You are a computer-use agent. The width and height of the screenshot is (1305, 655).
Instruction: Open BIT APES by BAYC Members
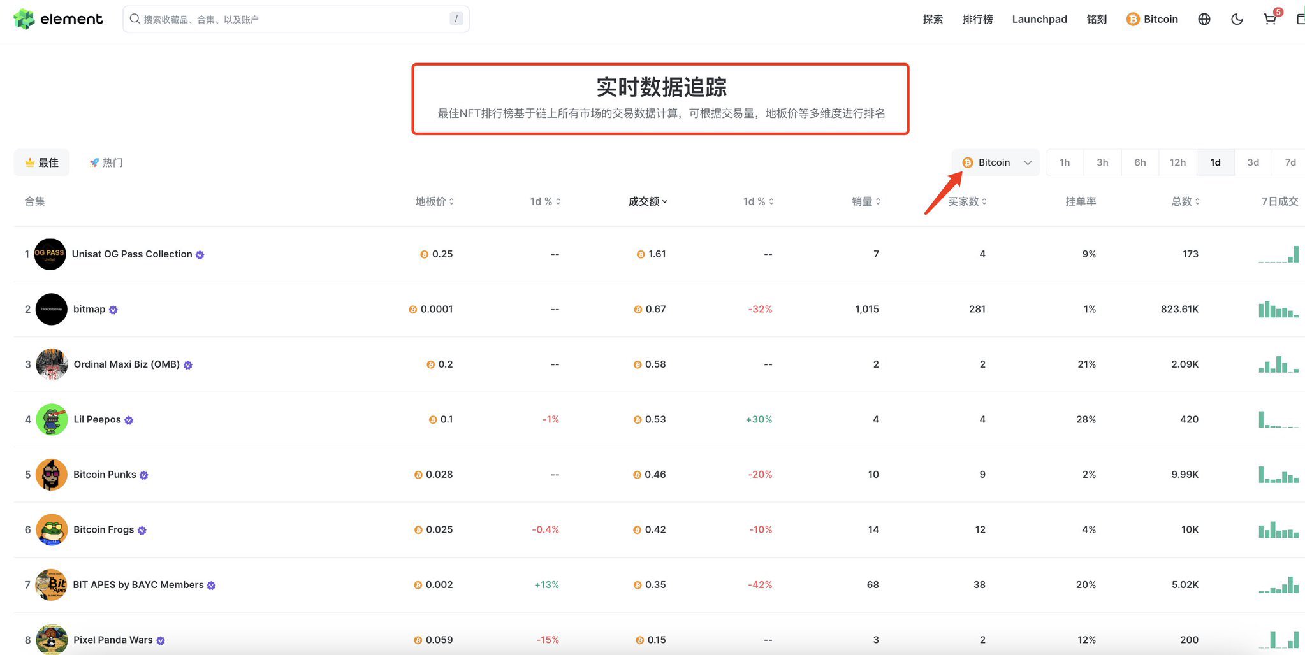(138, 584)
